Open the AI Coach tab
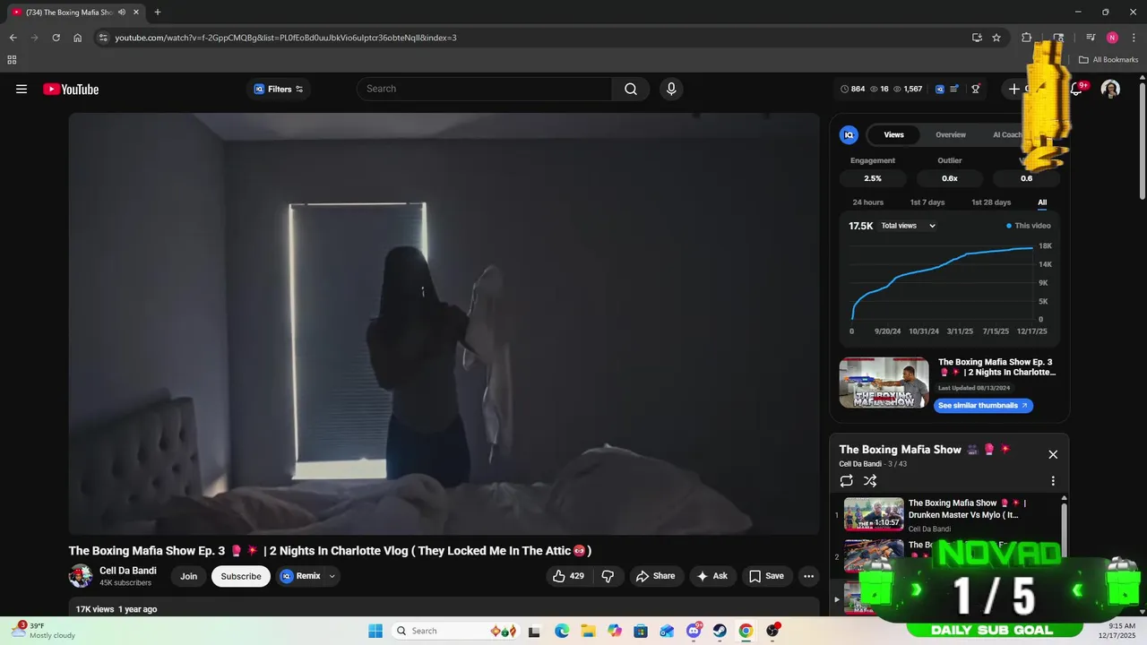 1007,134
